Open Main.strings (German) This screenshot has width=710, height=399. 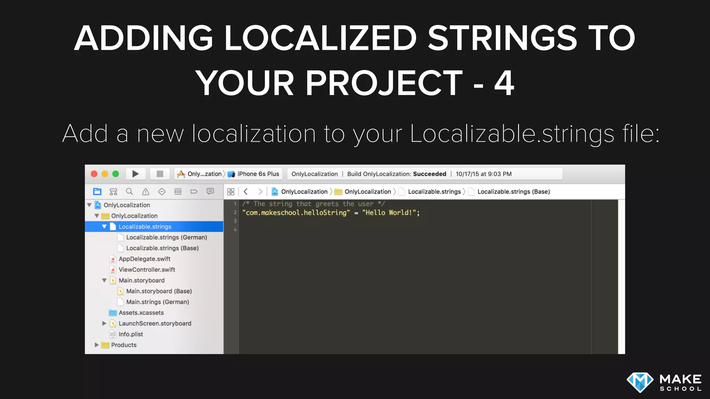153,302
